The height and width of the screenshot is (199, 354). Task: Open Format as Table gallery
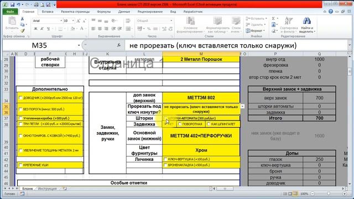tap(217, 25)
